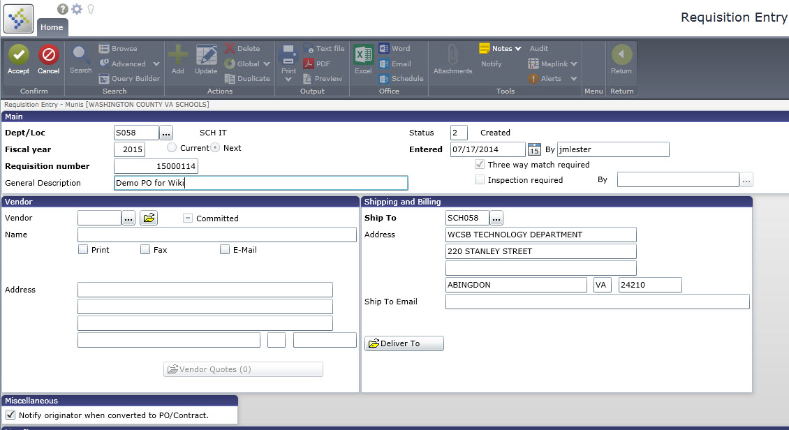
Task: Open the Dept/Loc lookup ellipsis
Action: pyautogui.click(x=166, y=133)
